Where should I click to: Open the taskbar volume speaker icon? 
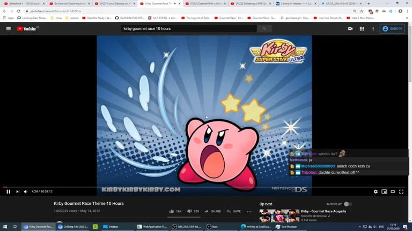click(x=375, y=227)
